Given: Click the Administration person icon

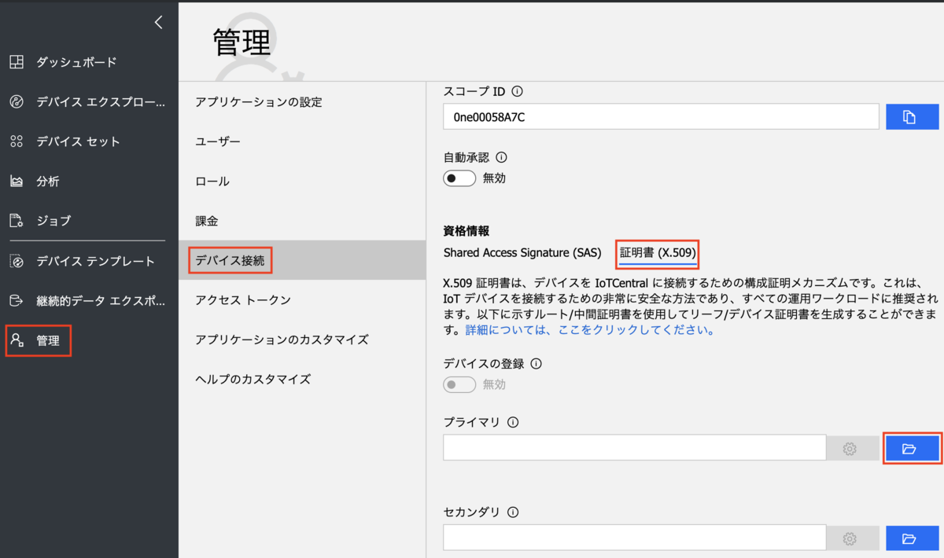Looking at the screenshot, I should pos(17,340).
